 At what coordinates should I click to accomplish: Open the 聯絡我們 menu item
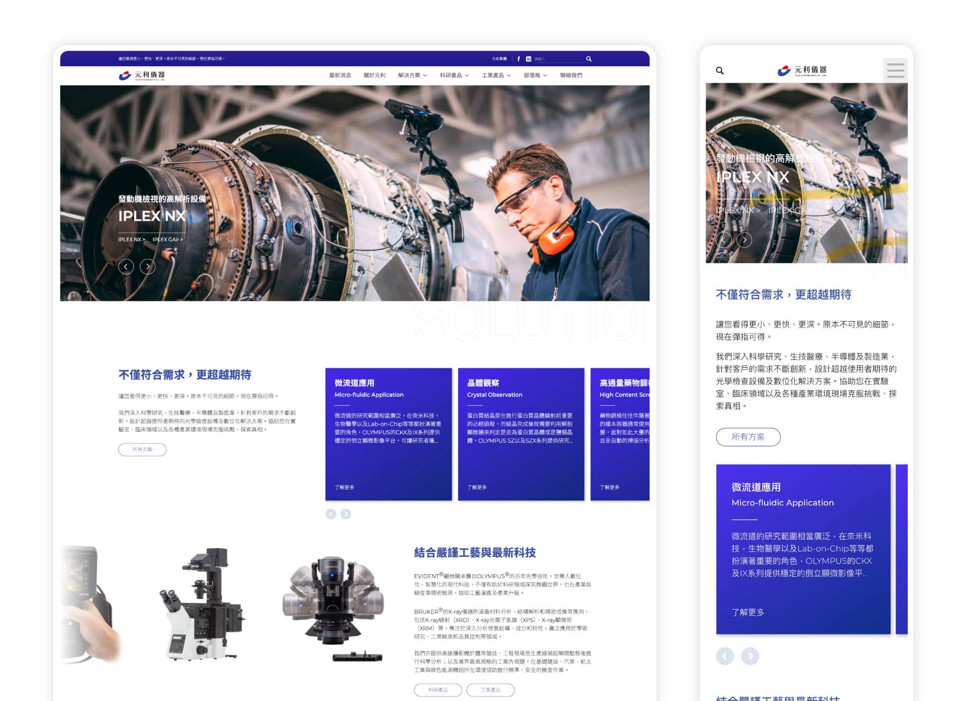coord(571,75)
